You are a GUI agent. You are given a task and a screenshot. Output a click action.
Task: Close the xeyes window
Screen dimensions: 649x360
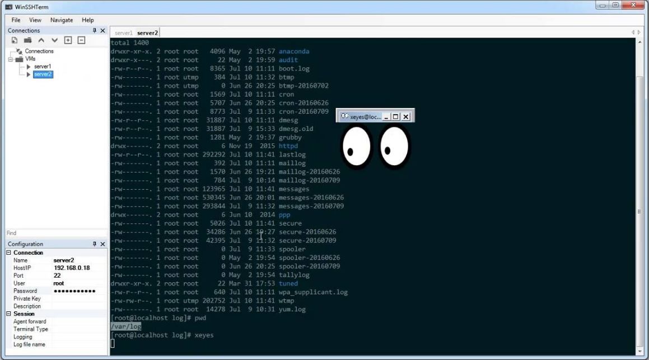coord(405,116)
